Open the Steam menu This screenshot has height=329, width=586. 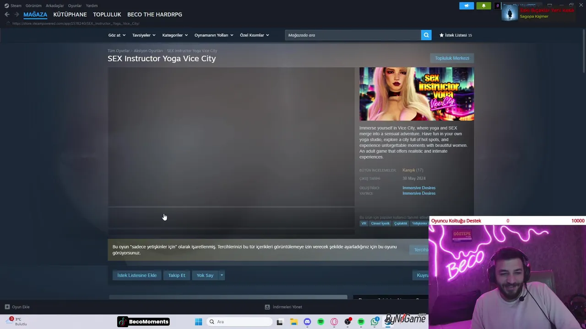(x=16, y=5)
